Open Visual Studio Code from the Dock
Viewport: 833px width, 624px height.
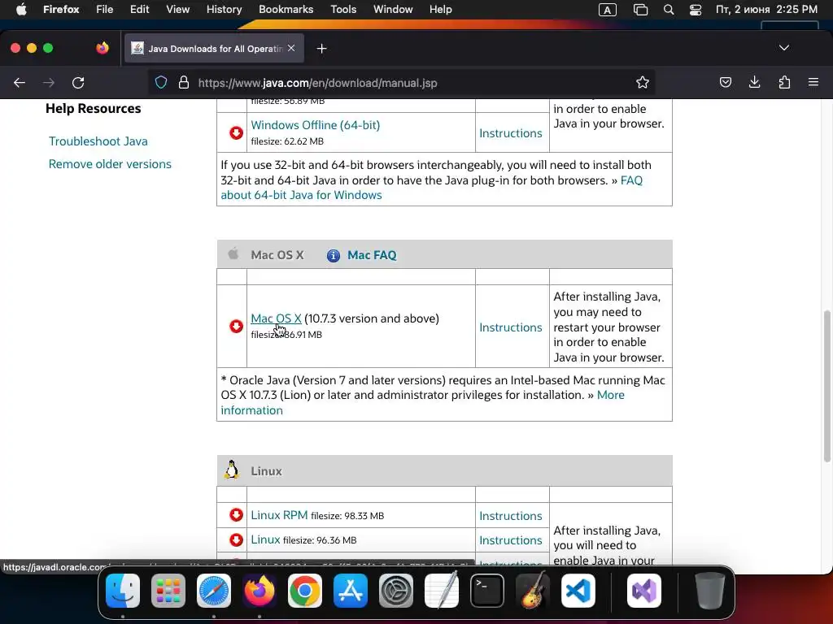point(578,591)
